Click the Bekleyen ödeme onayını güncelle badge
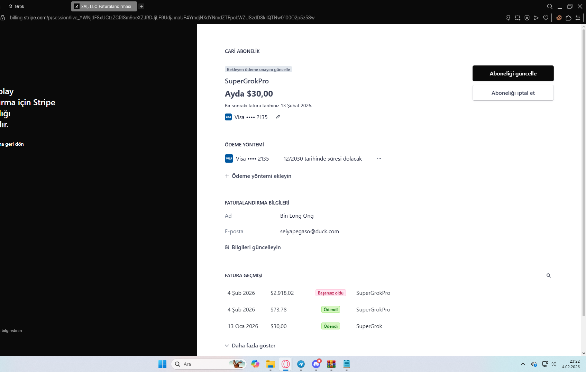Image resolution: width=586 pixels, height=372 pixels. [258, 69]
